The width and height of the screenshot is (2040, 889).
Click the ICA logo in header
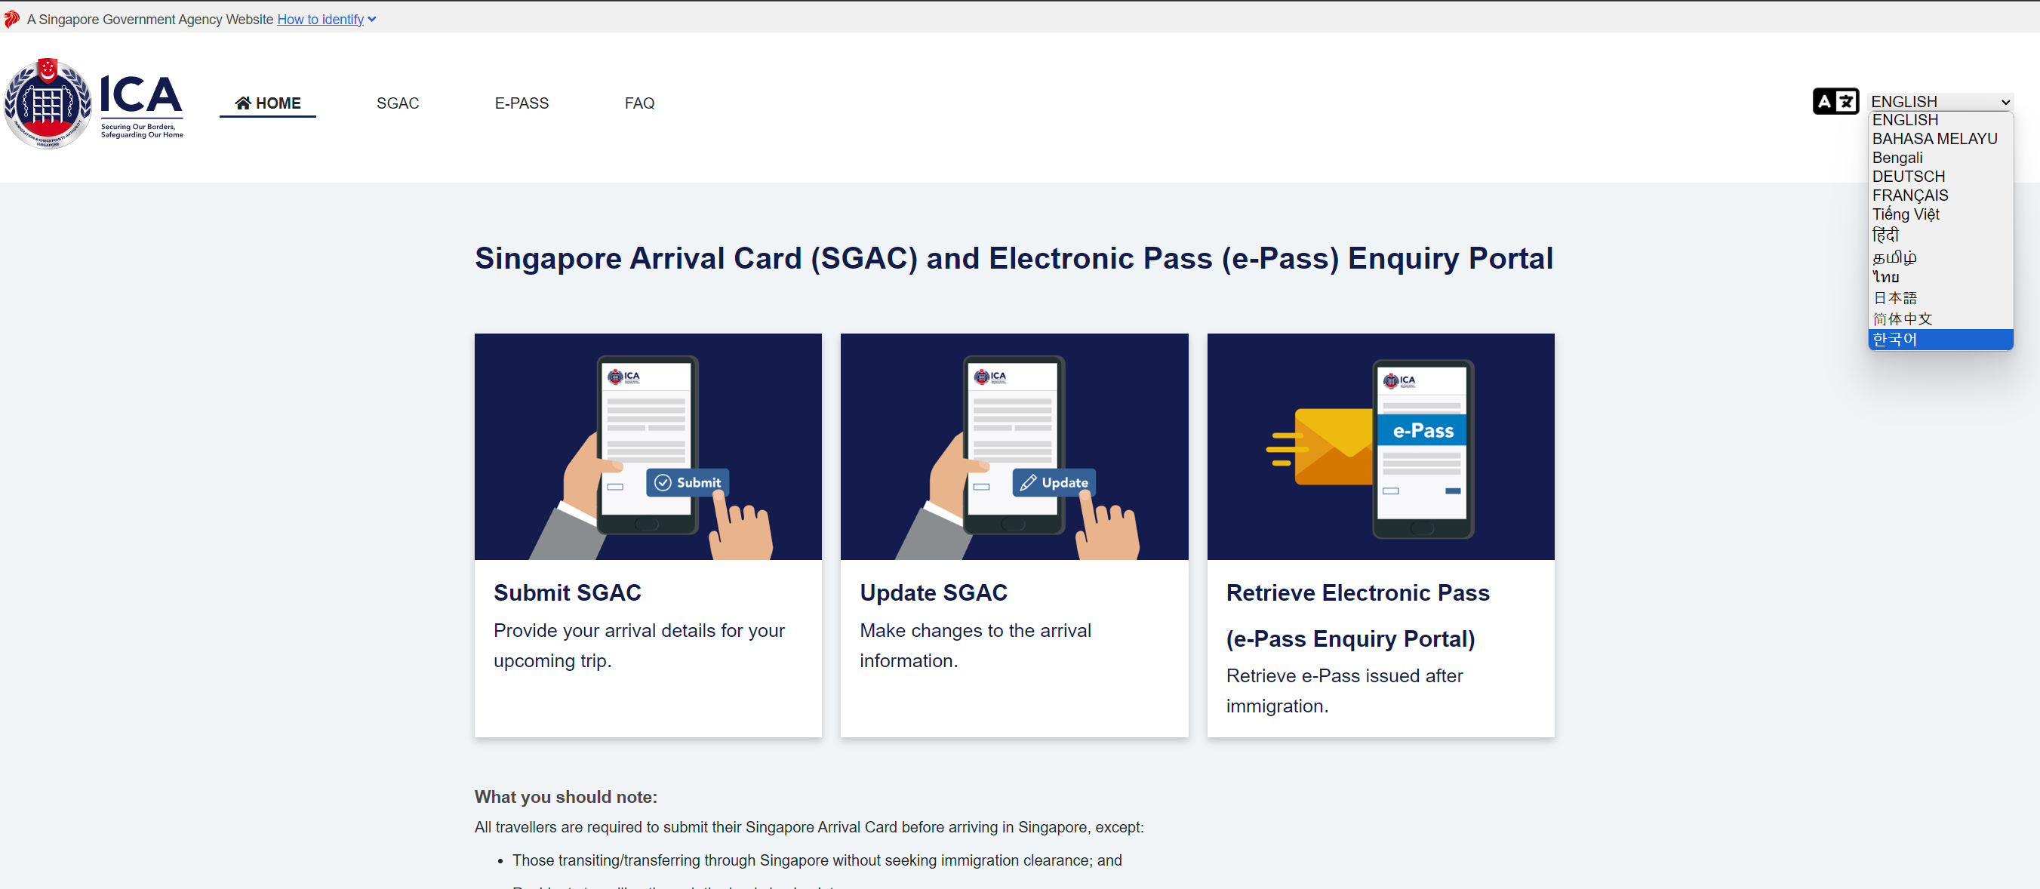coord(94,103)
